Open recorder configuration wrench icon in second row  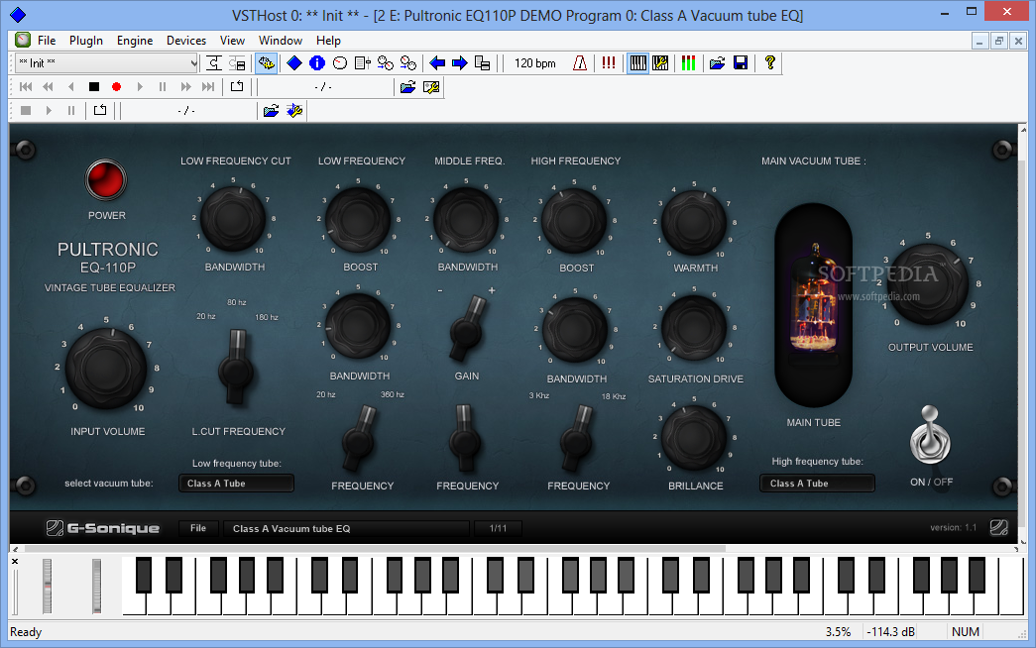click(294, 111)
